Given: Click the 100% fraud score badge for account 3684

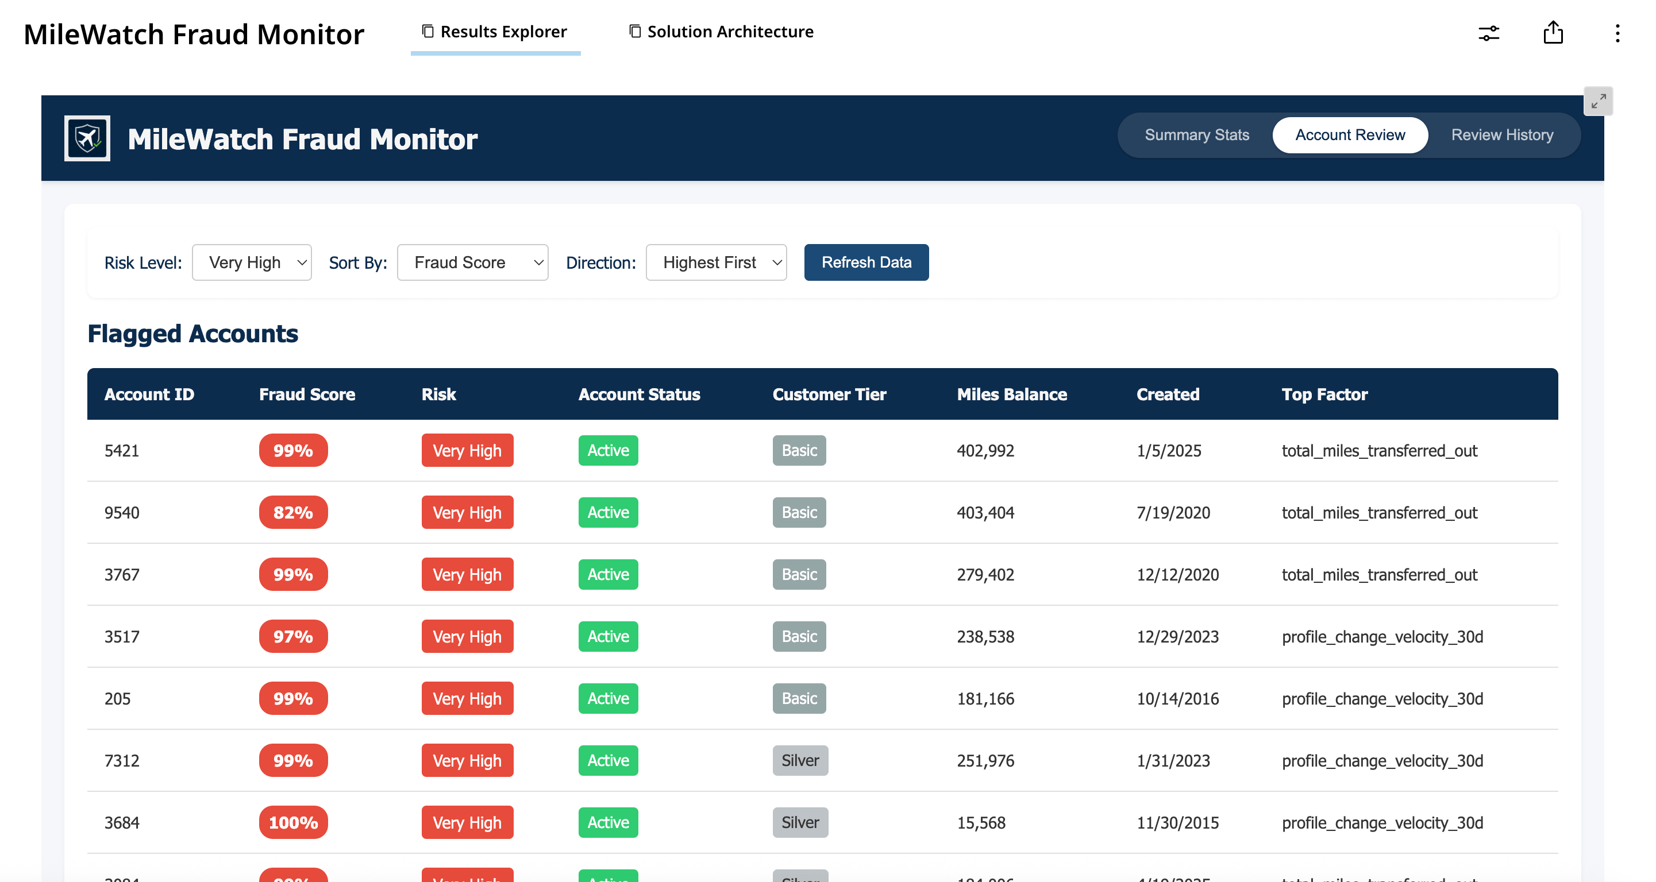Looking at the screenshot, I should pyautogui.click(x=293, y=822).
